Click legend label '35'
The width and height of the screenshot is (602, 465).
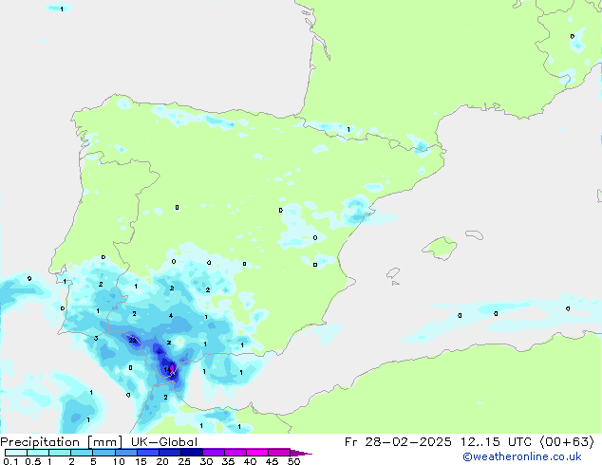(x=228, y=461)
